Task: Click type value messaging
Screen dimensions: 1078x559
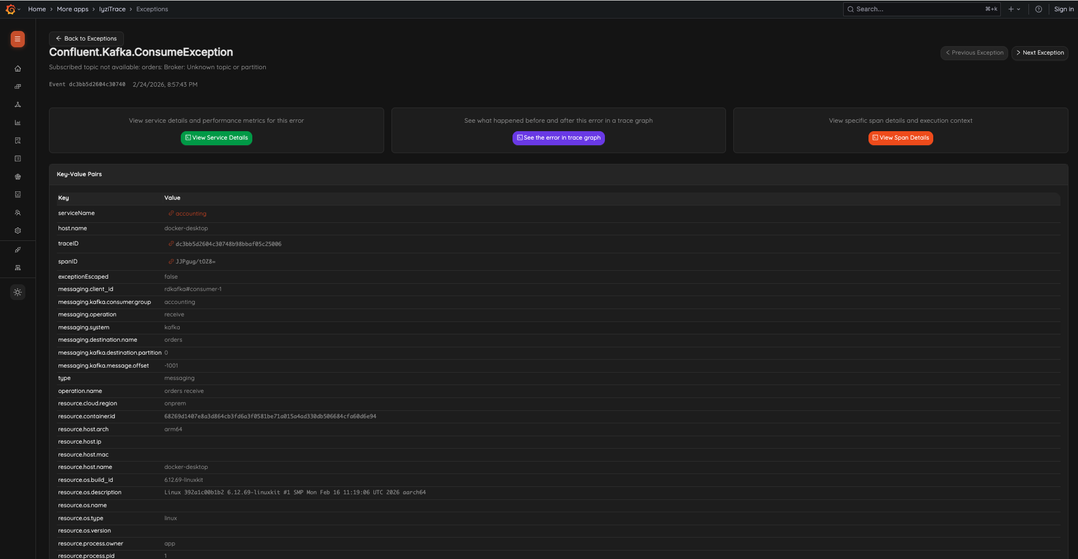Action: pos(179,378)
